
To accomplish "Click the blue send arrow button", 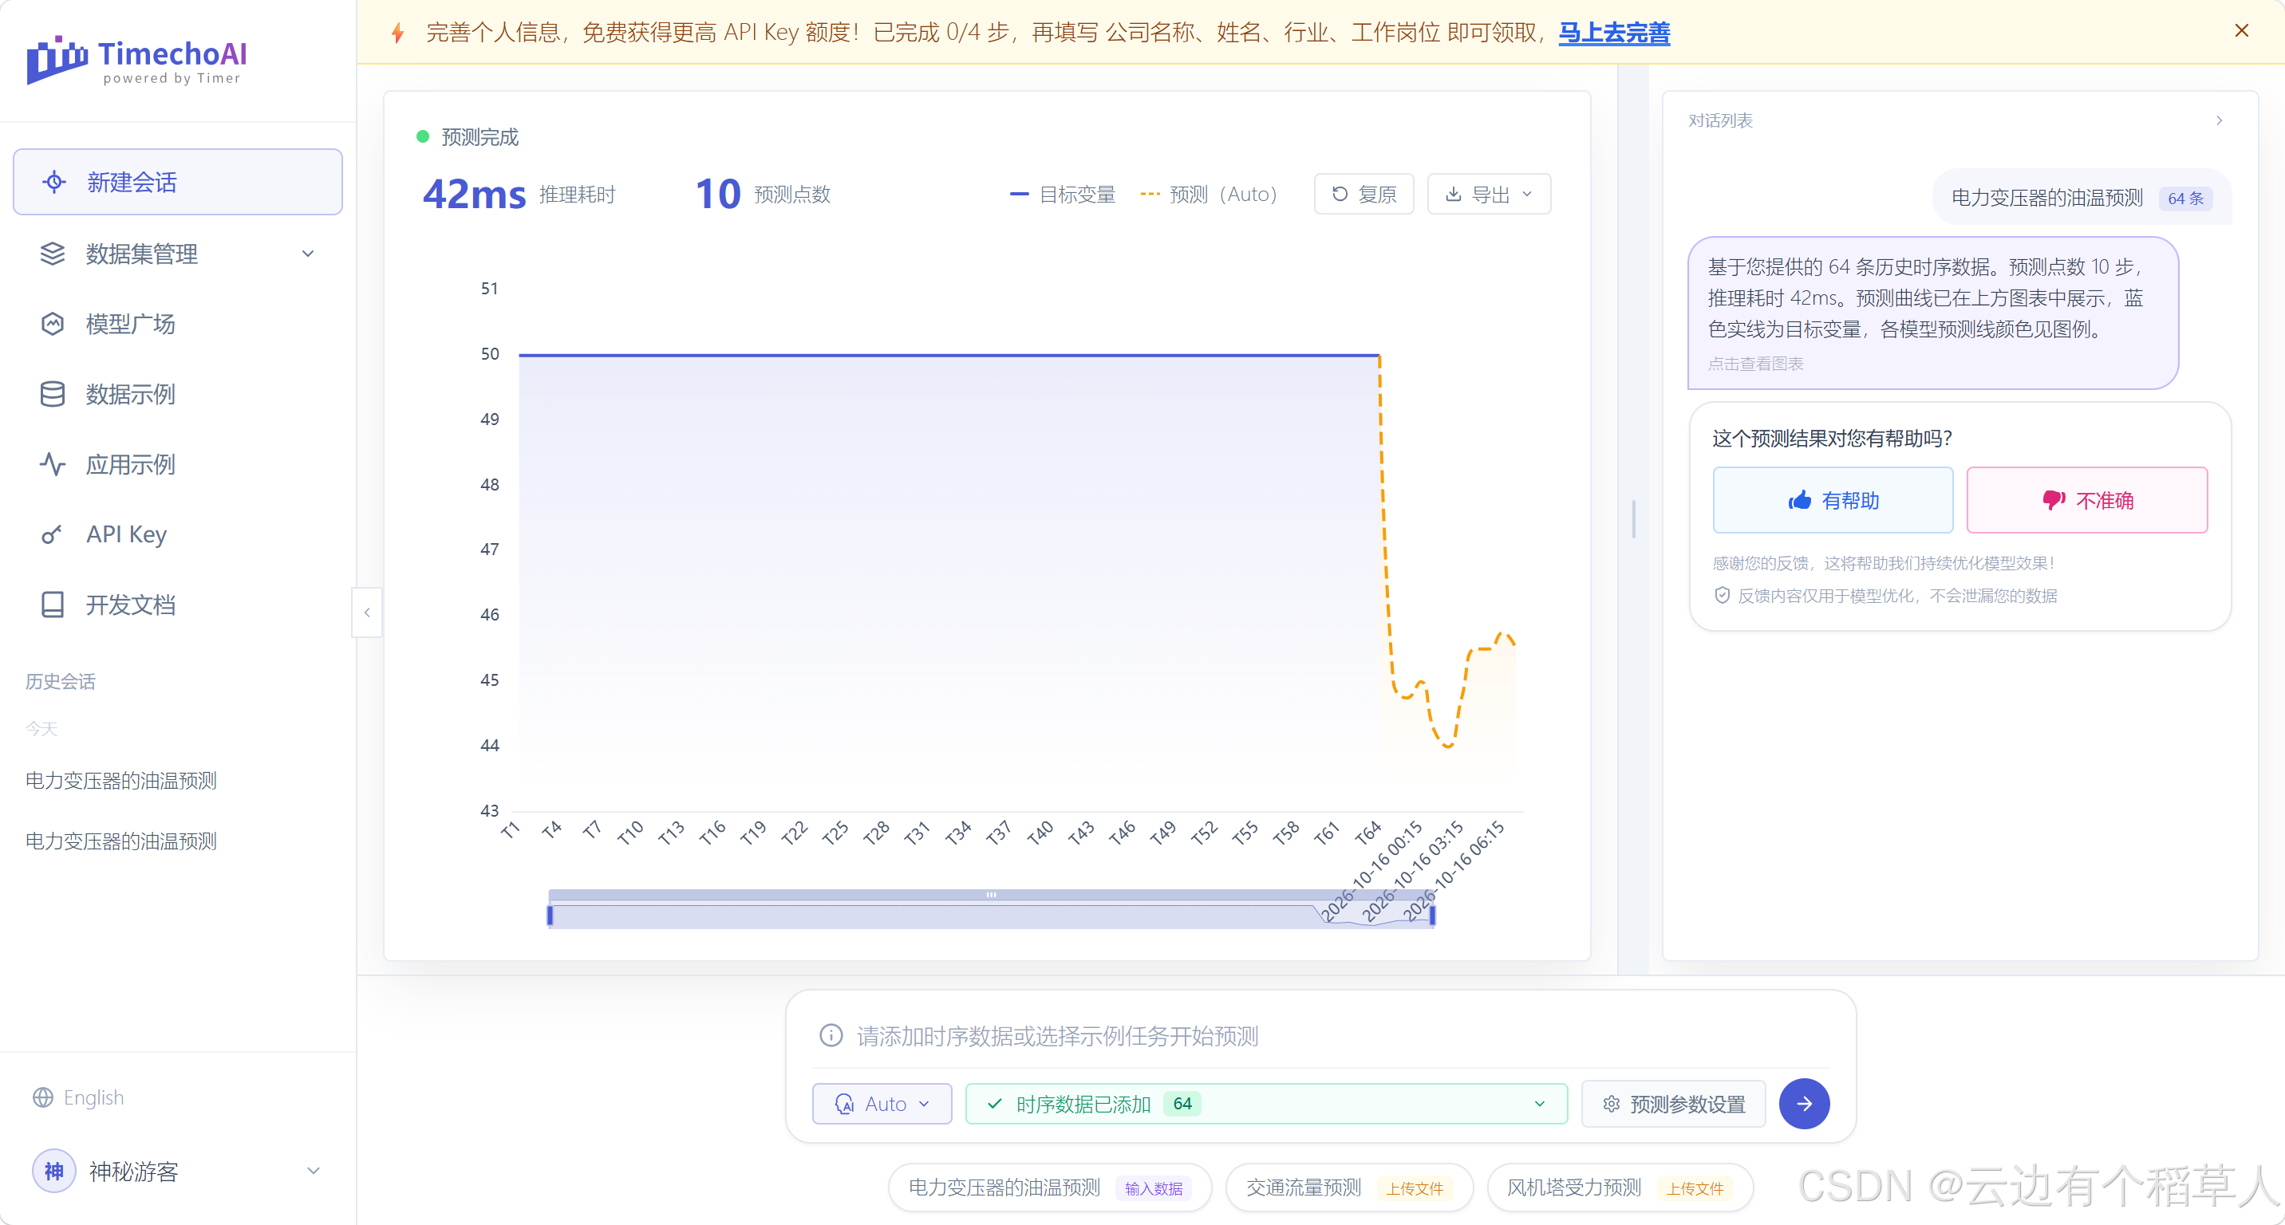I will pyautogui.click(x=1804, y=1104).
